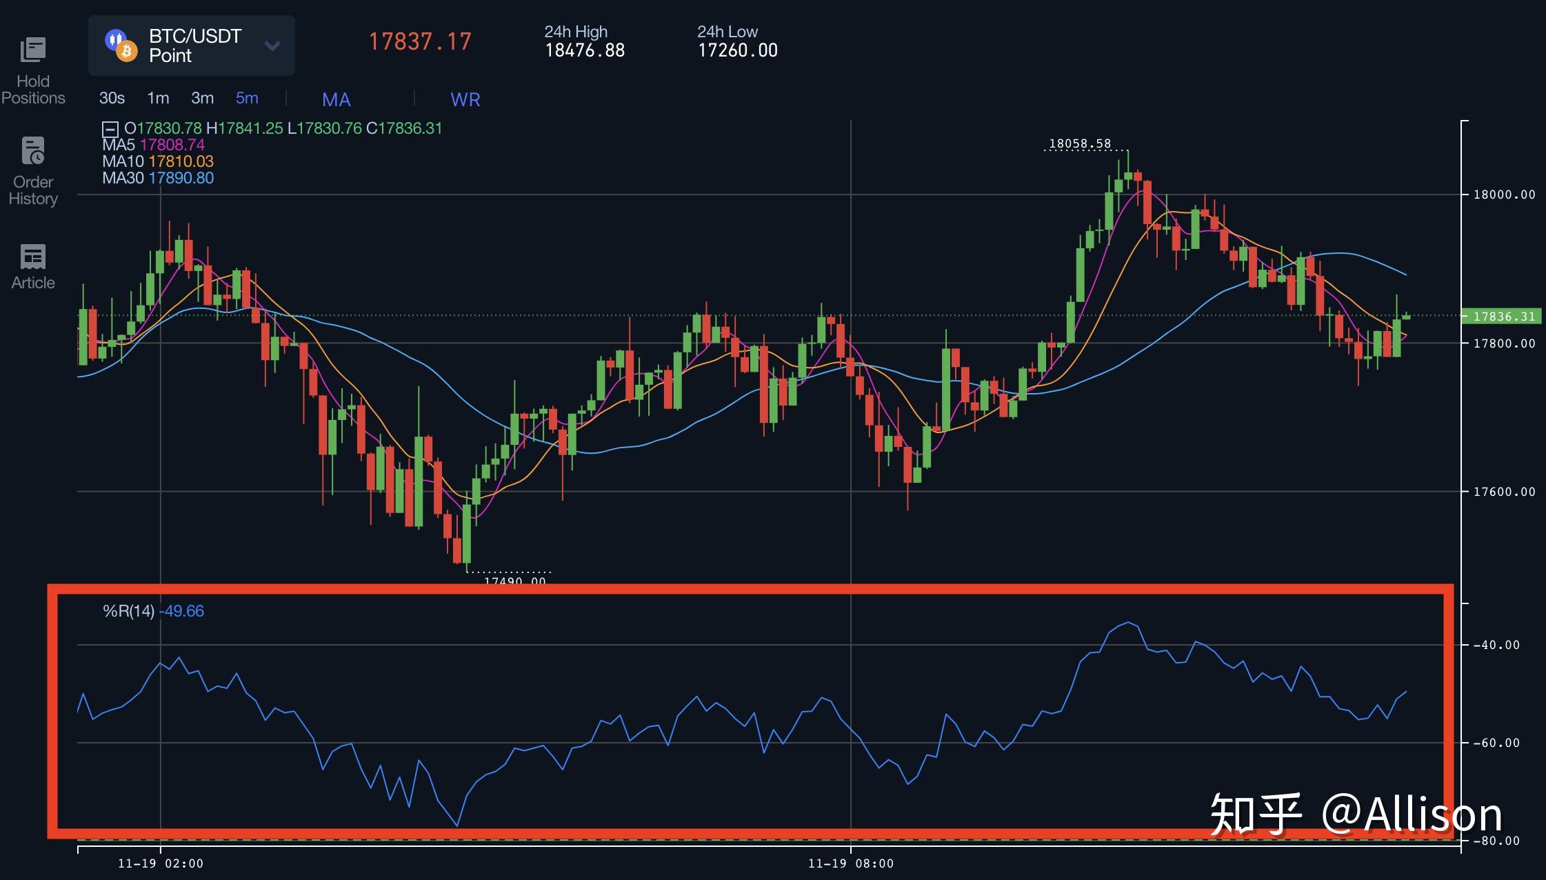Toggle the MA moving average overlay

point(336,100)
